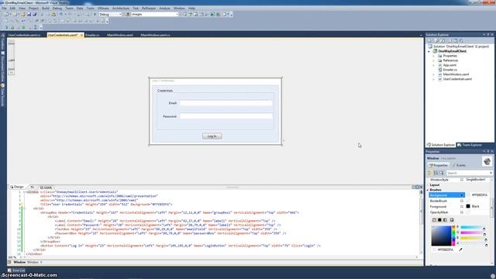Image resolution: width=496 pixels, height=279 pixels.
Task: Open the Help menu
Action: [x=191, y=9]
